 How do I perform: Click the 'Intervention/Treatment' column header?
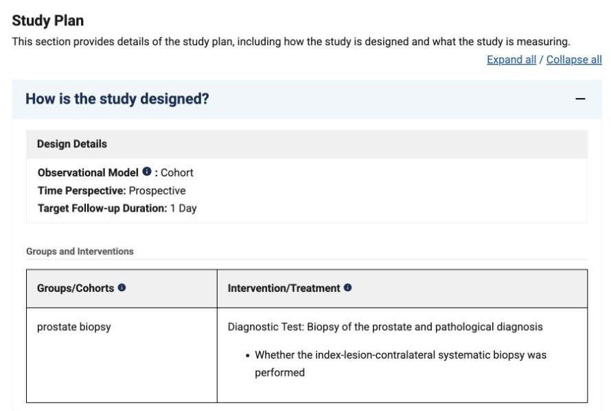[402, 288]
